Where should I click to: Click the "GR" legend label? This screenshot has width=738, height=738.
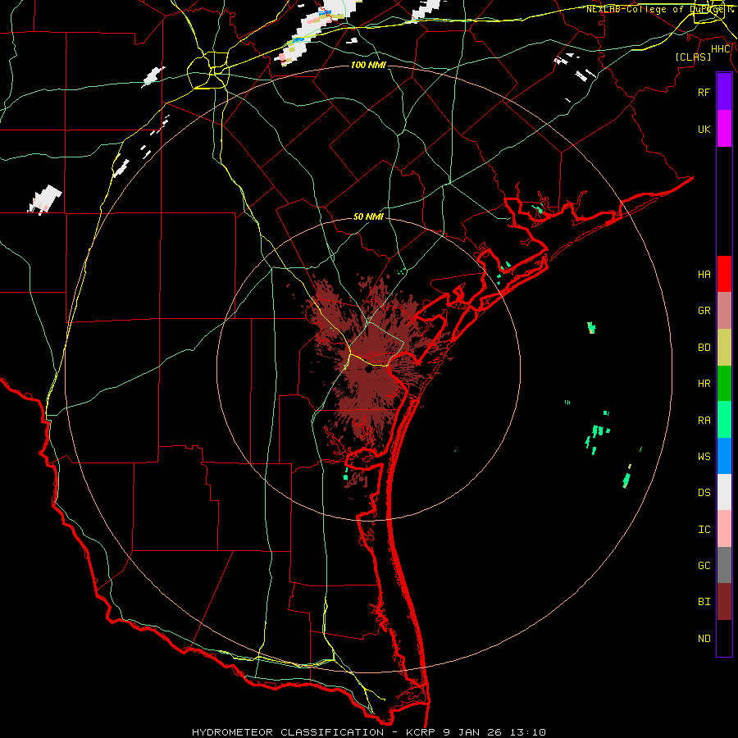point(704,311)
